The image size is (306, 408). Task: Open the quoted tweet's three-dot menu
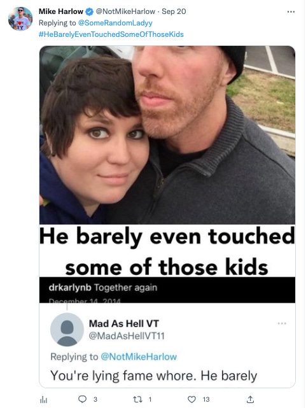[282, 323]
